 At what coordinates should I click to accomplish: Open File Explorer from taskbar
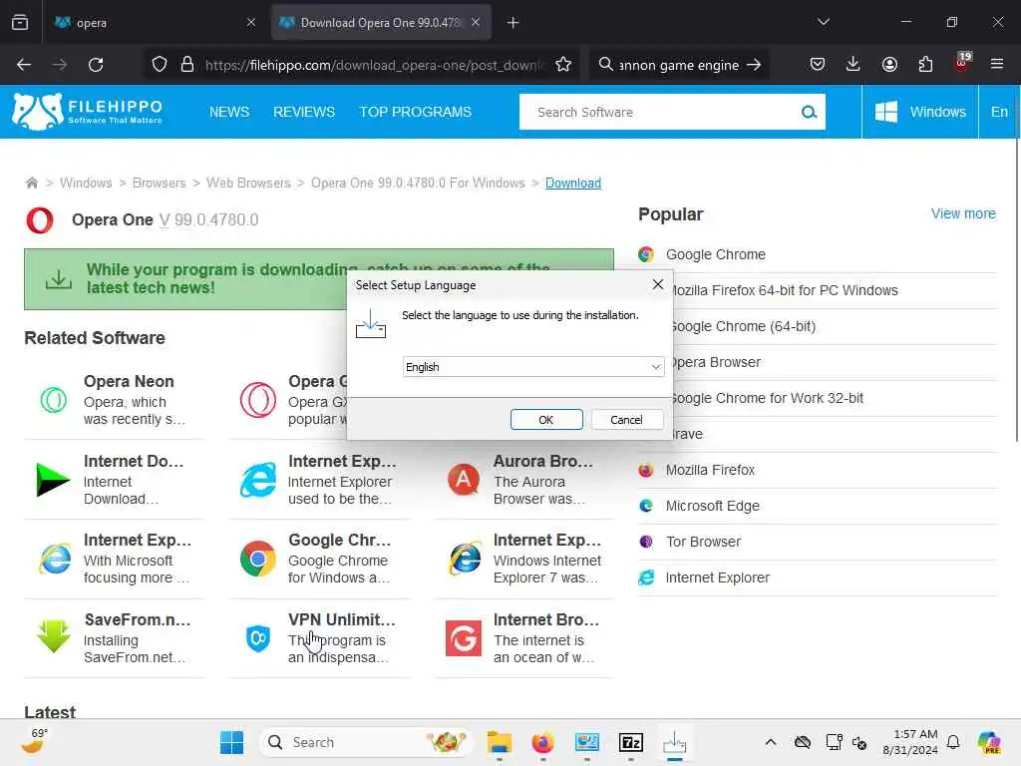[500, 742]
